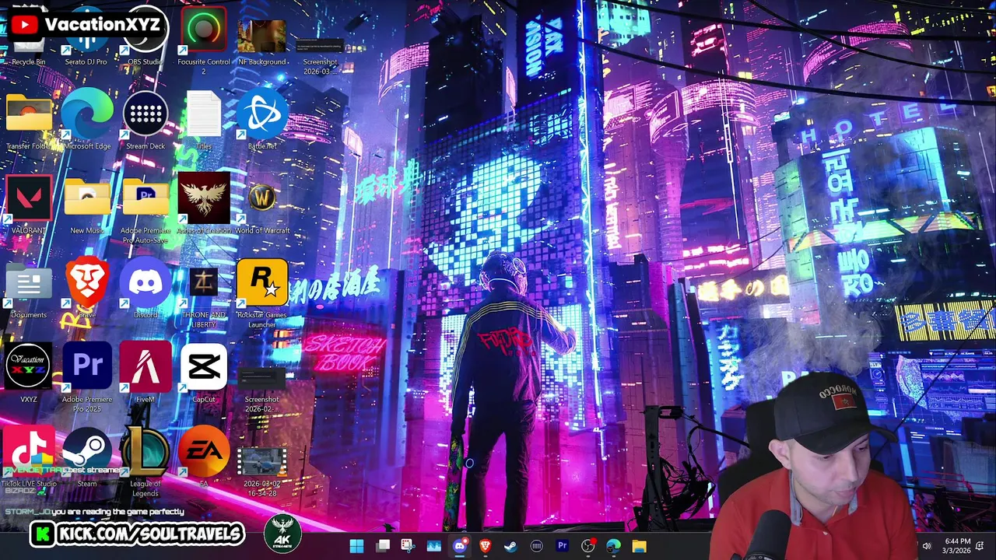Open the Adobe Premiere Pro Auto-Save folder
The height and width of the screenshot is (560, 996).
click(146, 208)
